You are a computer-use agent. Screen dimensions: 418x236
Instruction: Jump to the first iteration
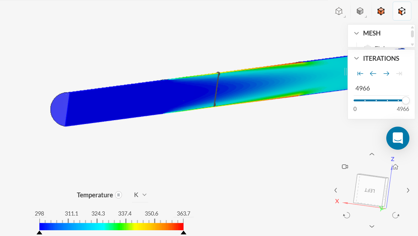point(360,74)
